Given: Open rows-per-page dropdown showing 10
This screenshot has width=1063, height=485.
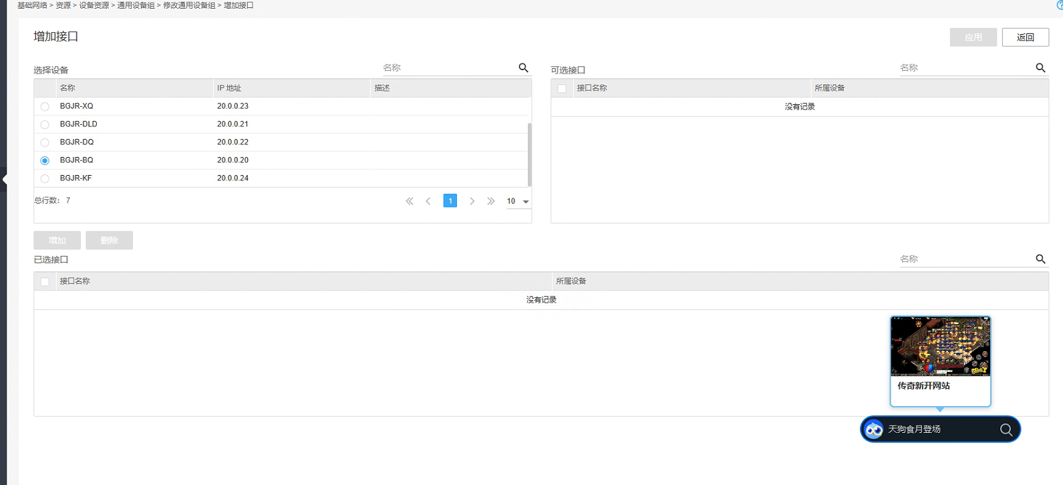Looking at the screenshot, I should tap(518, 201).
